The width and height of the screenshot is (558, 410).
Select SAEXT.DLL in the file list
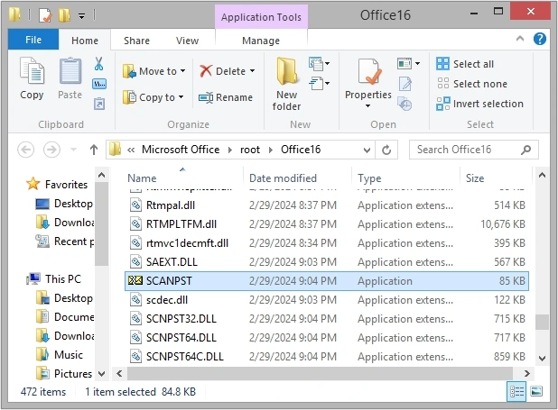click(x=327, y=262)
